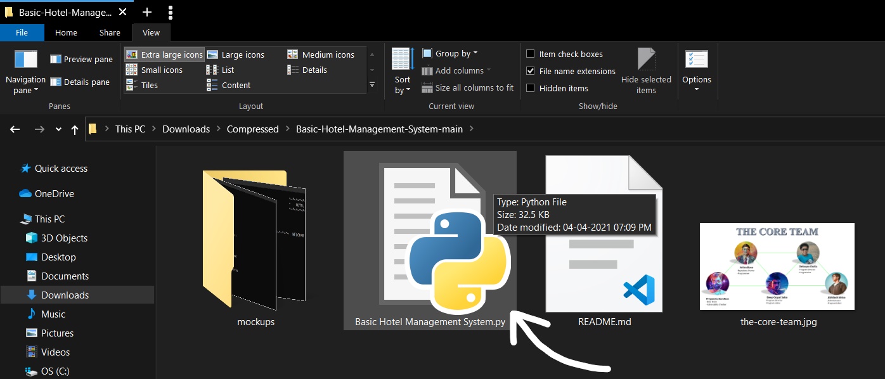Click the address bar folder icon
The image size is (885, 379).
point(93,129)
